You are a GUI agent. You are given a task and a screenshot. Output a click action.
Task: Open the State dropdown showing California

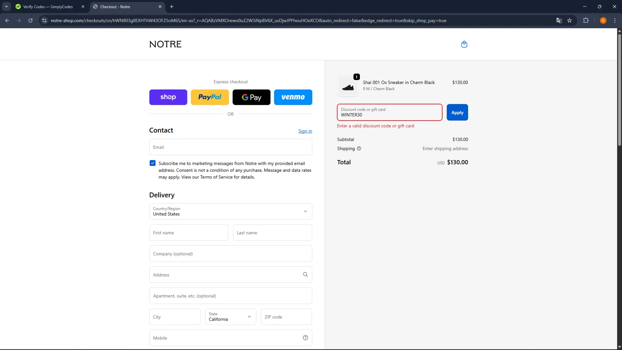231,317
